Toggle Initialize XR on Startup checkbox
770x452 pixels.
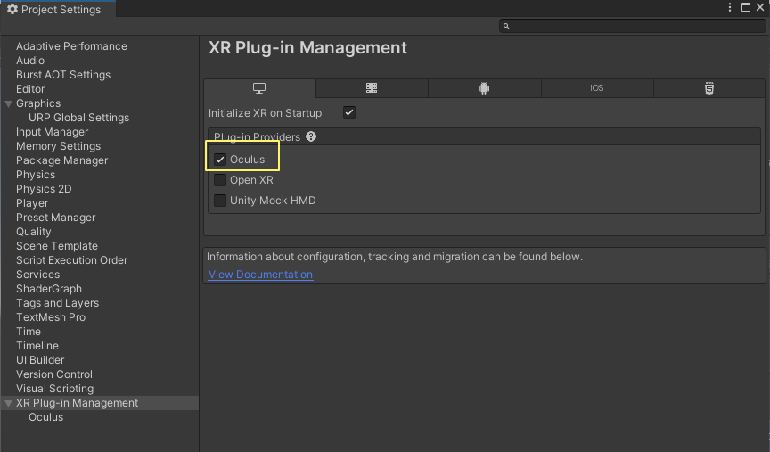tap(349, 112)
